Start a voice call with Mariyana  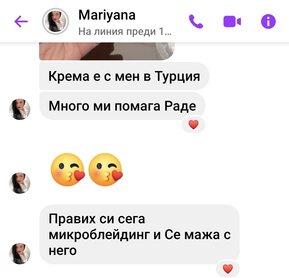coord(196,21)
